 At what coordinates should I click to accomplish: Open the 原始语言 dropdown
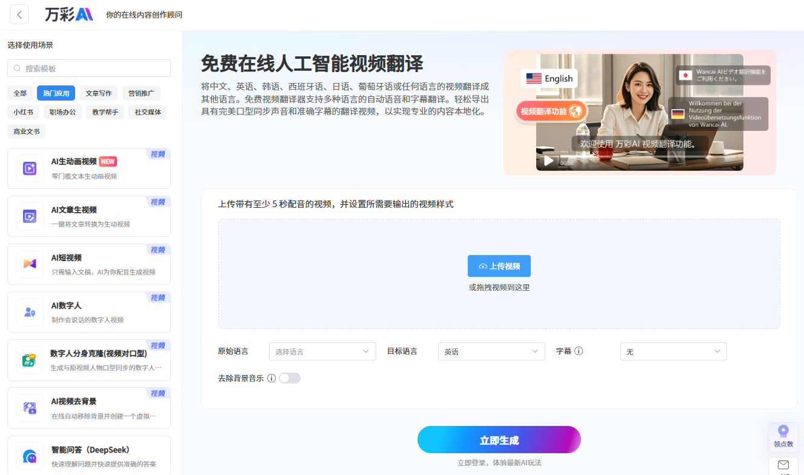point(322,351)
